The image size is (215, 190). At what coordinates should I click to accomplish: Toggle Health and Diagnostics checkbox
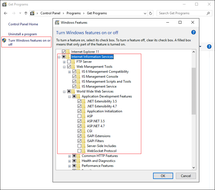coord(74,161)
